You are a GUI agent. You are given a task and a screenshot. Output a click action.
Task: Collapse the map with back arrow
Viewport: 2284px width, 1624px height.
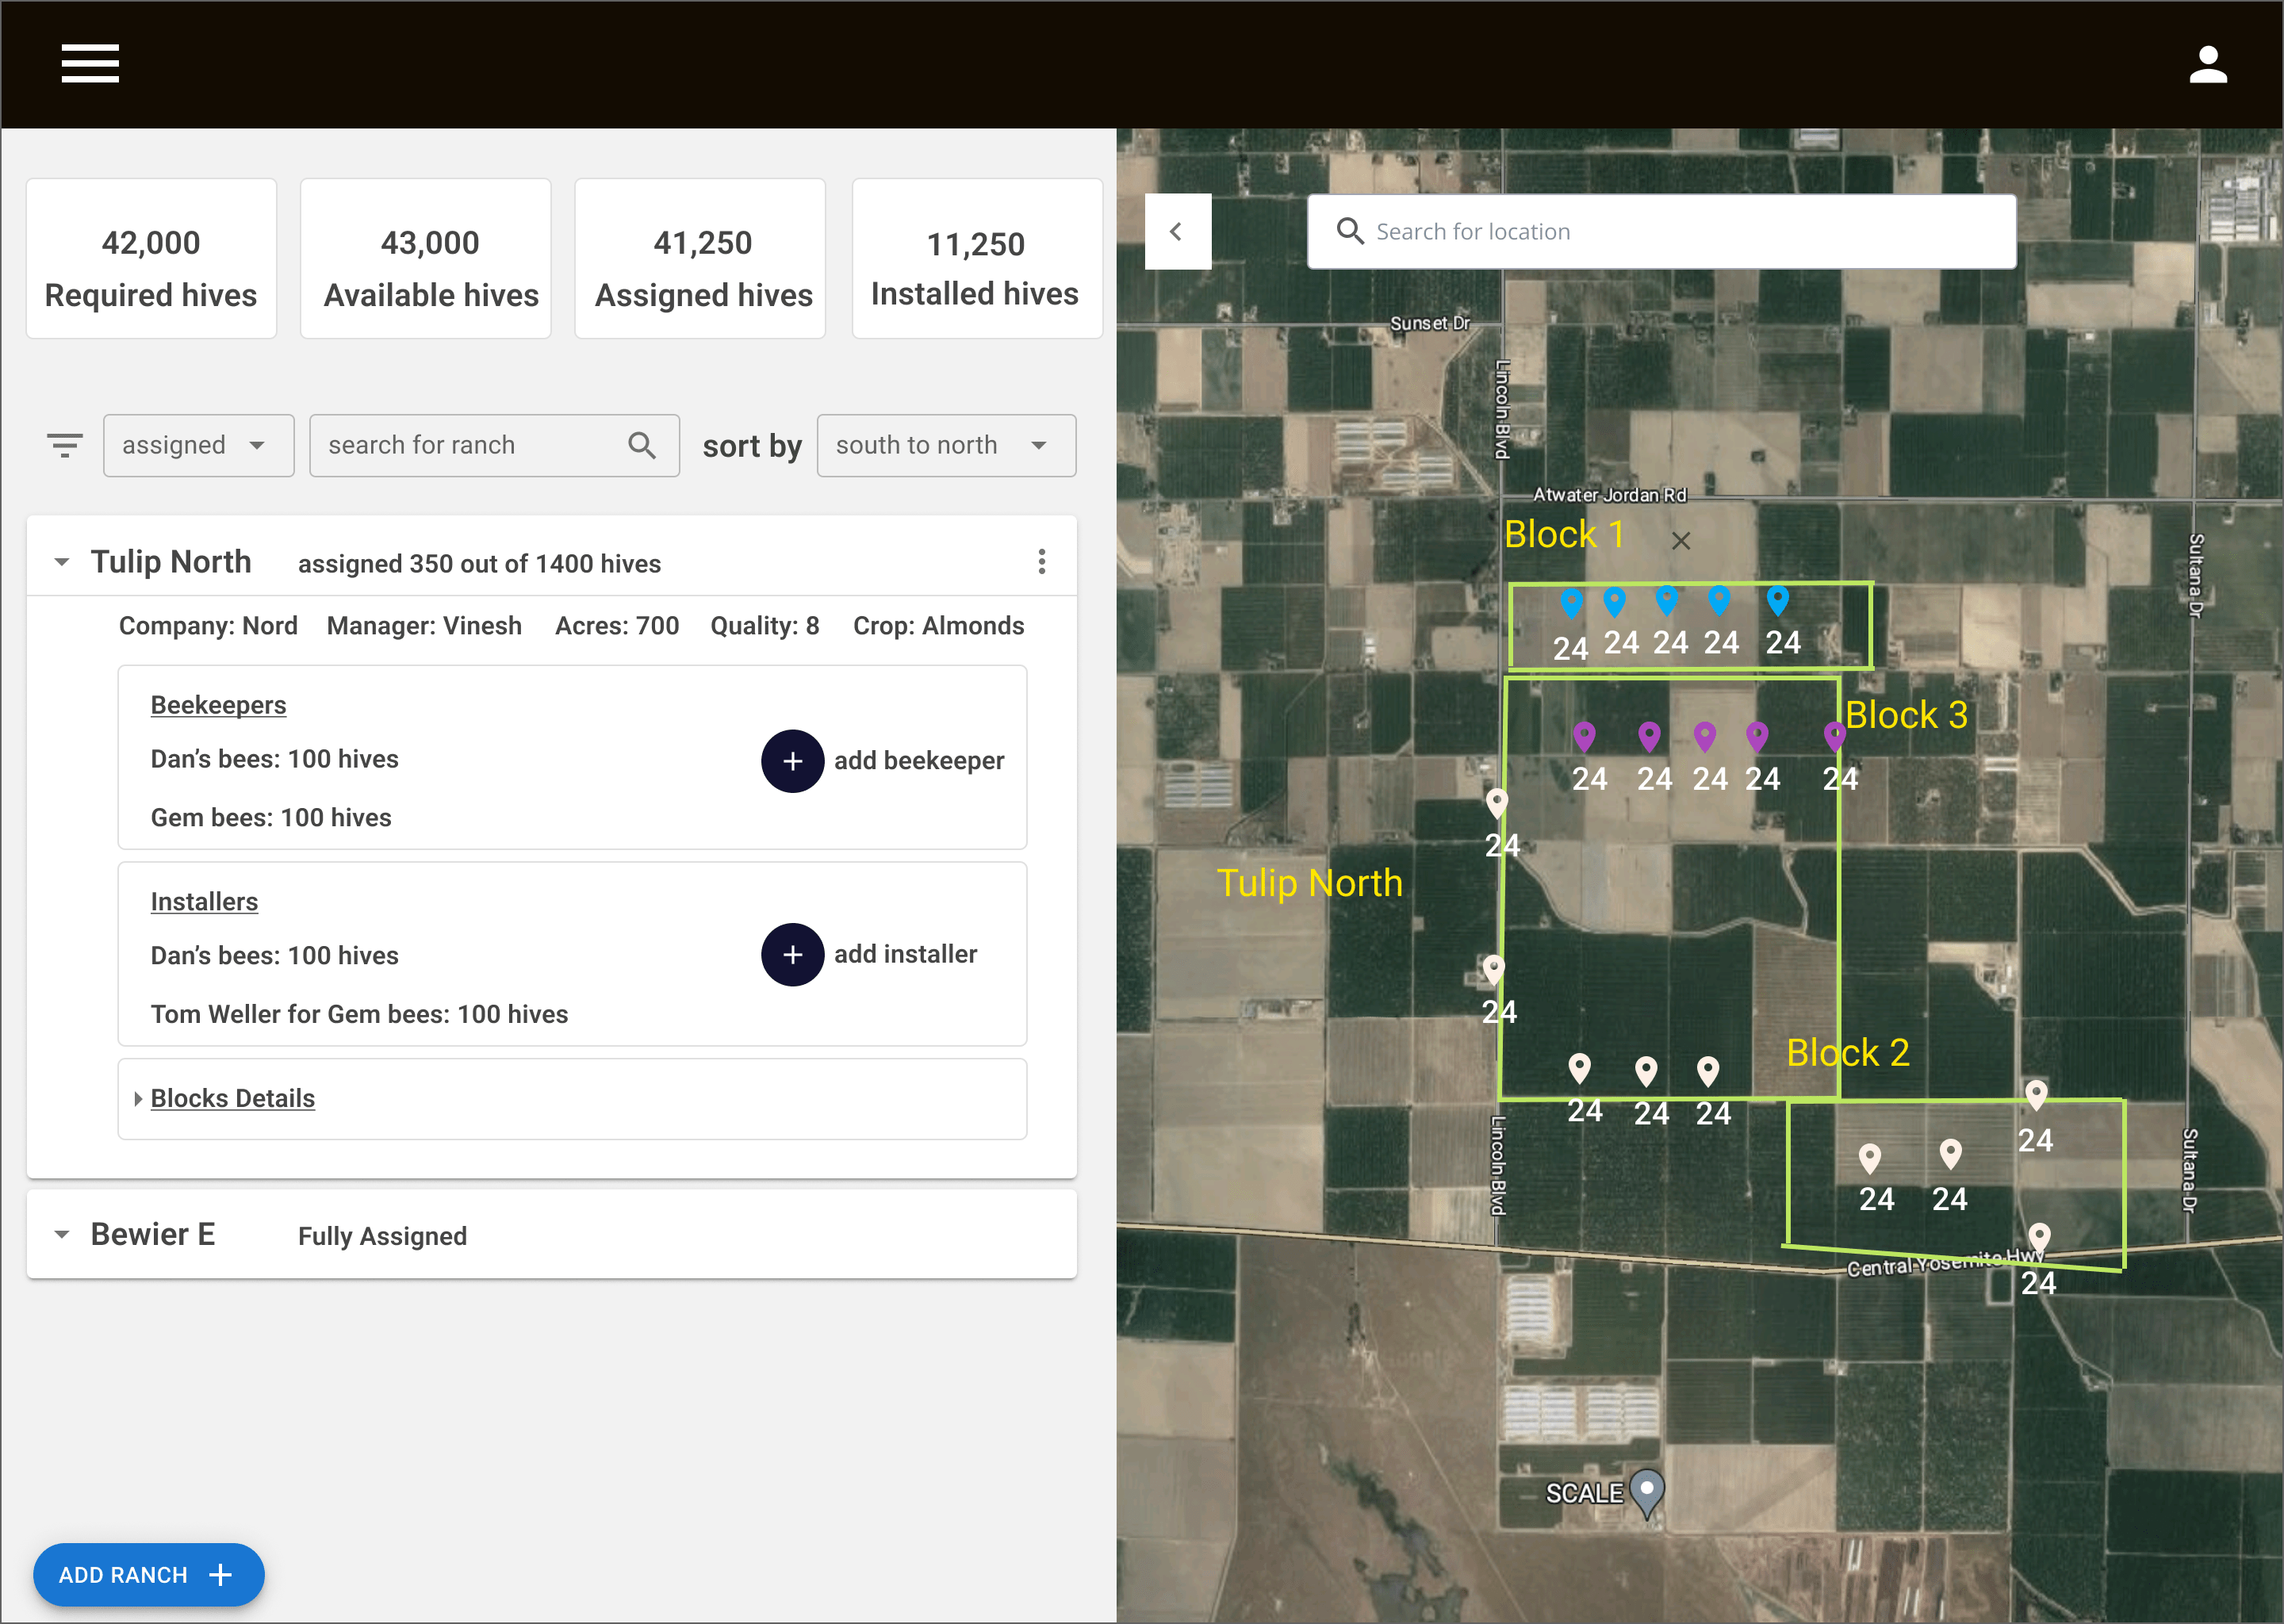(x=1177, y=232)
